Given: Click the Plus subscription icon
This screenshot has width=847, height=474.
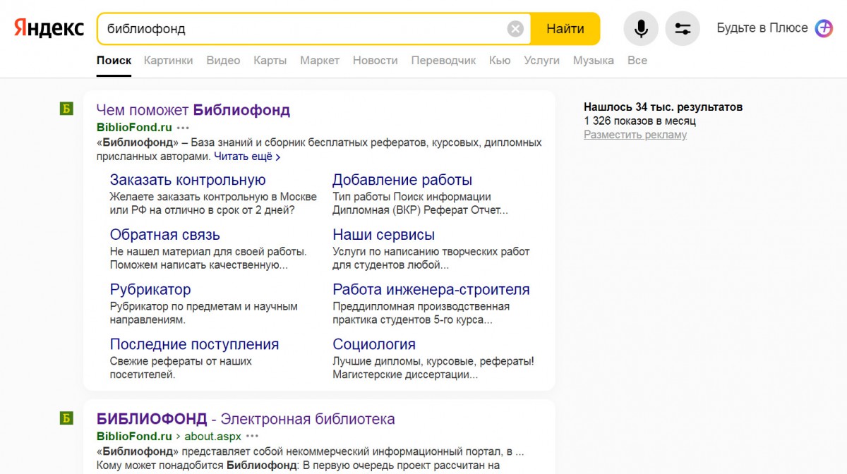Looking at the screenshot, I should pyautogui.click(x=824, y=28).
